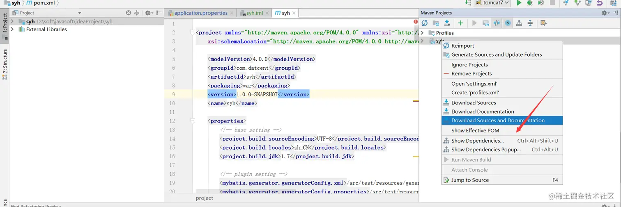Click Download Sources toolbar icon in Maven panel

(x=447, y=23)
